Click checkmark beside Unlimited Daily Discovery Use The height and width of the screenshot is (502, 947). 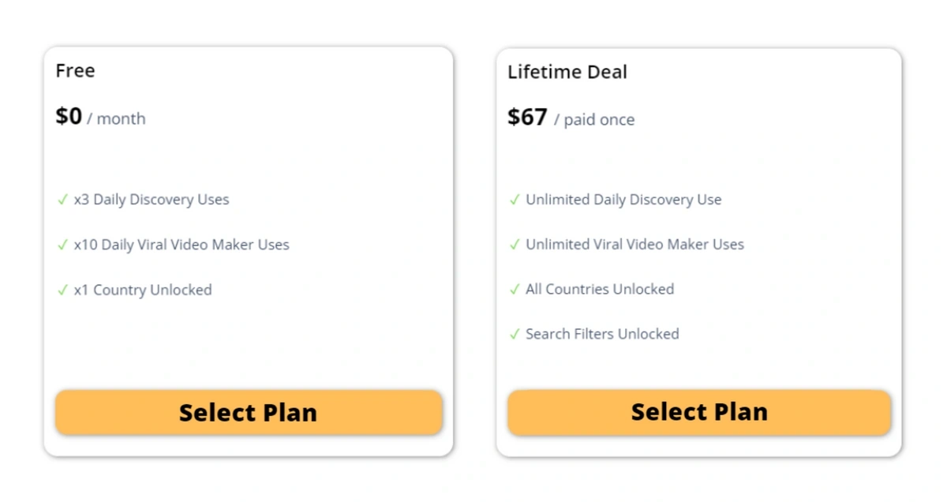[x=515, y=200]
